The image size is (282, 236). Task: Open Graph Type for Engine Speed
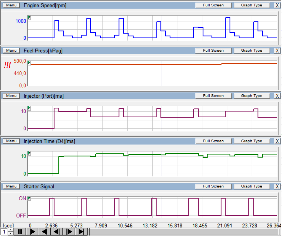pyautogui.click(x=252, y=5)
